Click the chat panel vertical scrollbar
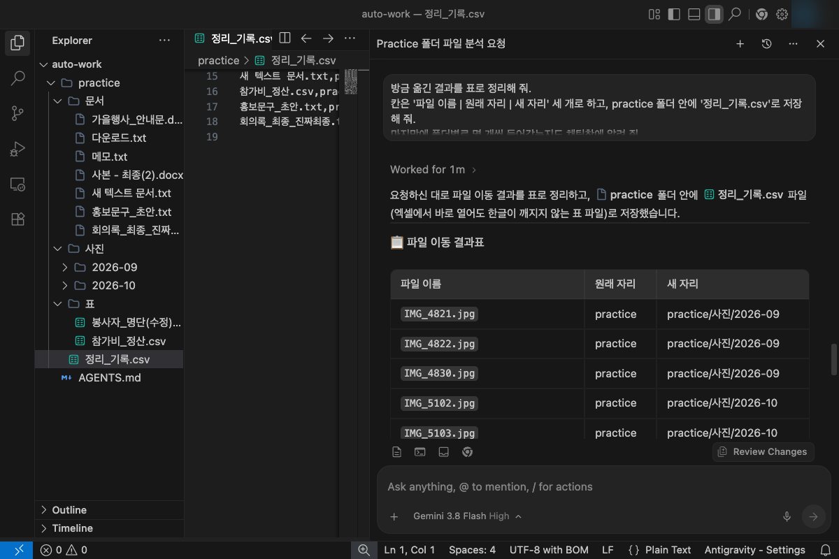This screenshot has height=559, width=839. click(x=833, y=359)
